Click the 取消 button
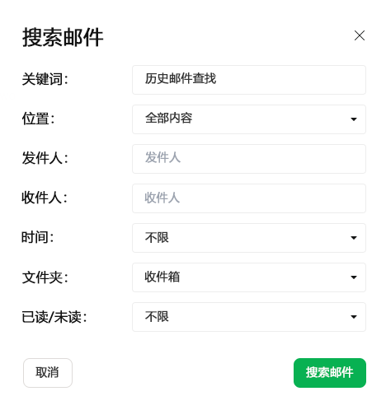386x410 pixels. tap(48, 373)
